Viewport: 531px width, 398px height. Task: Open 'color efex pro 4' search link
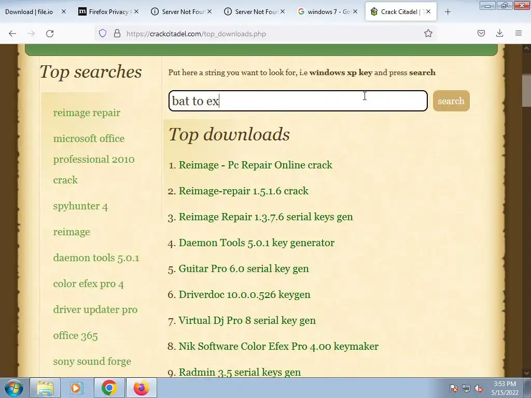pos(88,284)
